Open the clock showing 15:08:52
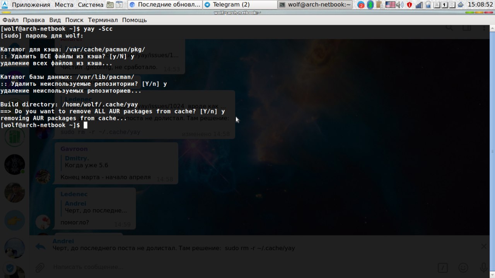495x278 pixels. pyautogui.click(x=480, y=5)
